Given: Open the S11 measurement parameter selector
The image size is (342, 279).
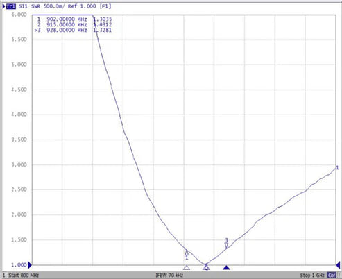Looking at the screenshot, I should (23, 6).
